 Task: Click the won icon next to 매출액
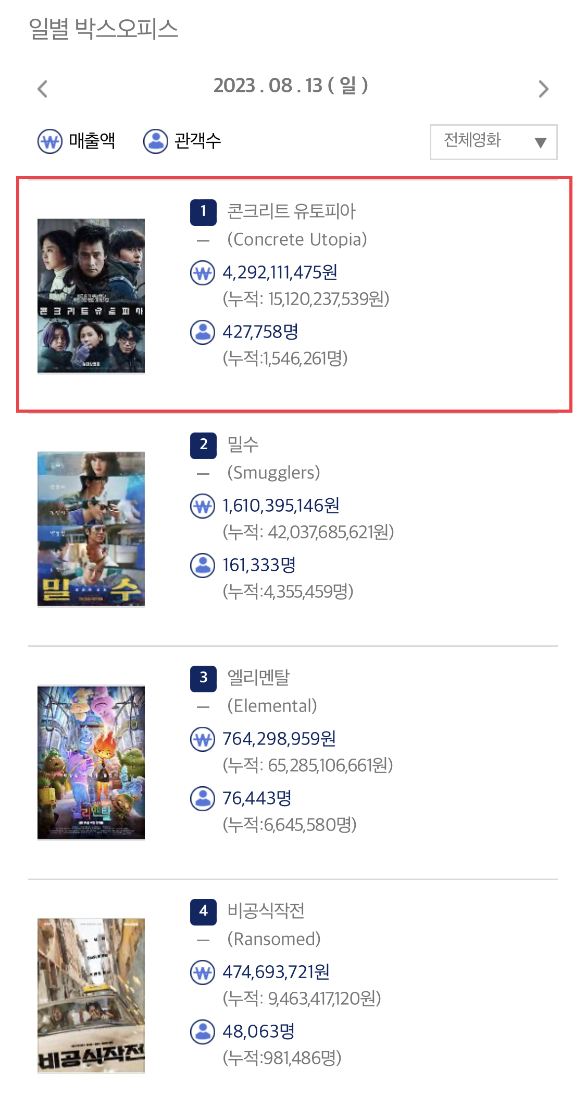pyautogui.click(x=50, y=141)
